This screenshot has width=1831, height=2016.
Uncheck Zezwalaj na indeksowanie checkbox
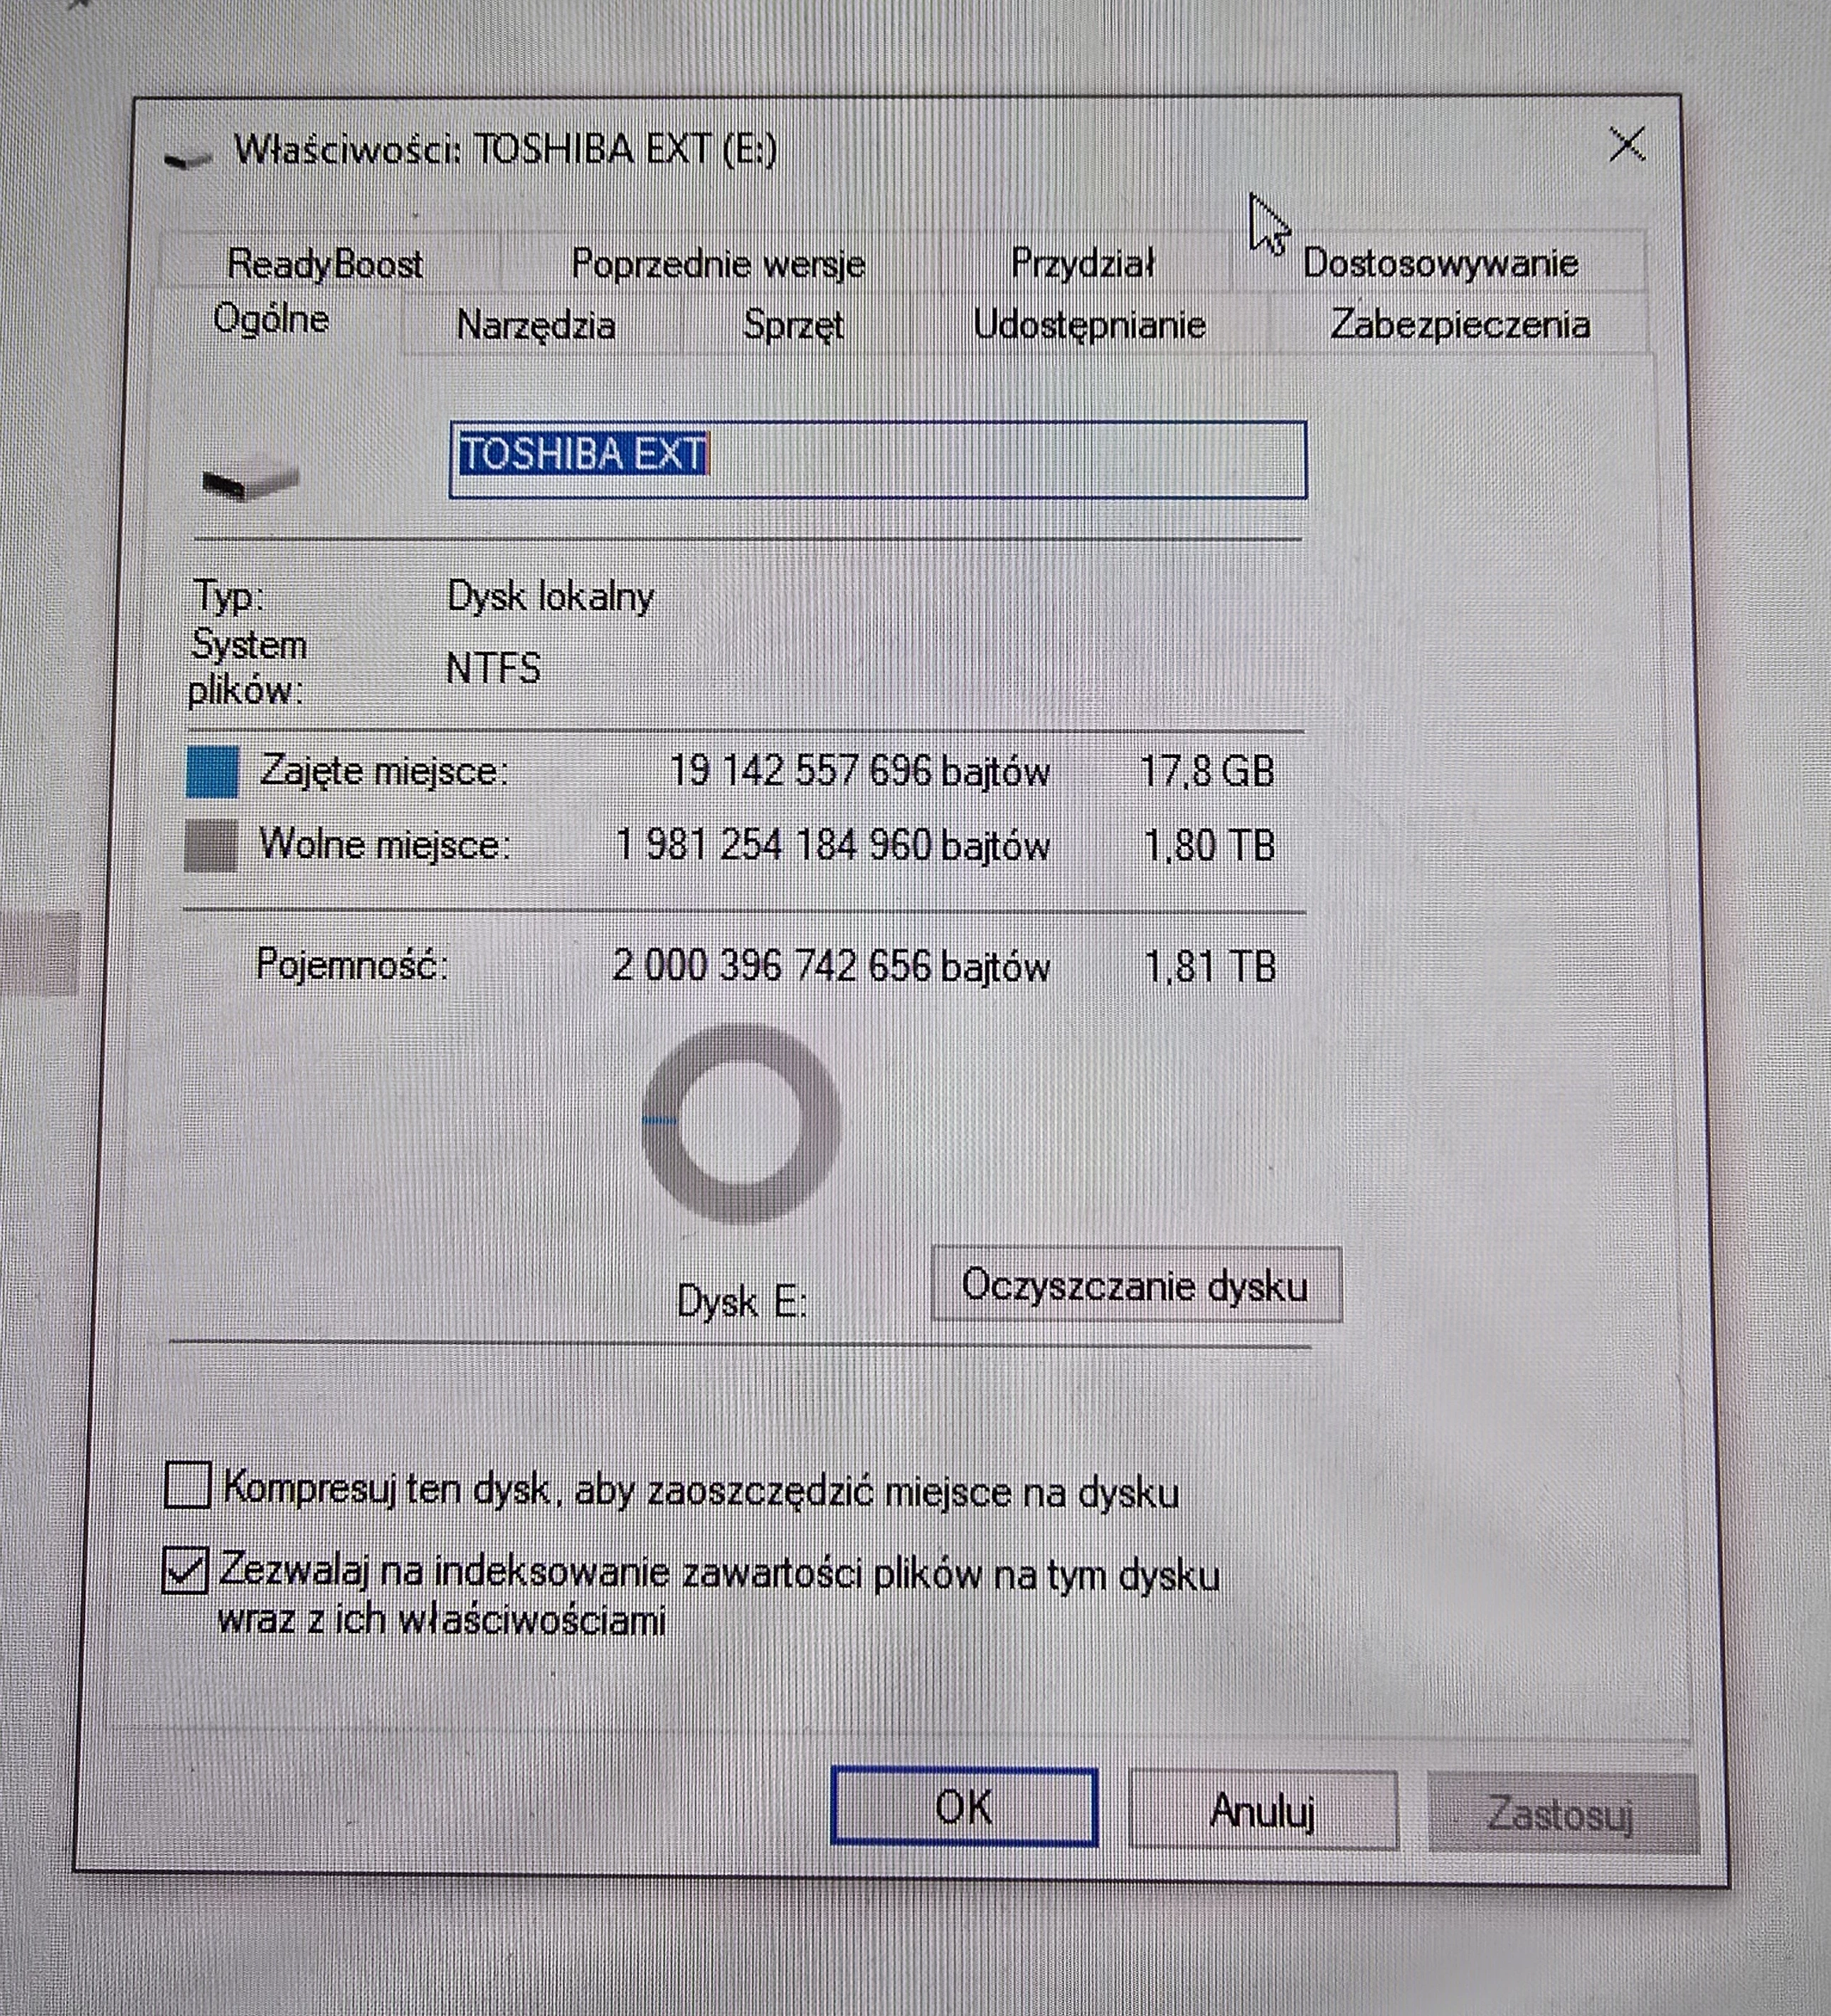click(186, 1570)
